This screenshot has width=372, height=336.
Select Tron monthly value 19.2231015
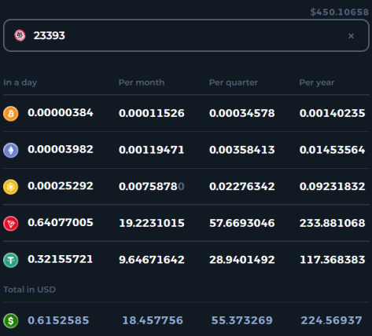pyautogui.click(x=152, y=223)
